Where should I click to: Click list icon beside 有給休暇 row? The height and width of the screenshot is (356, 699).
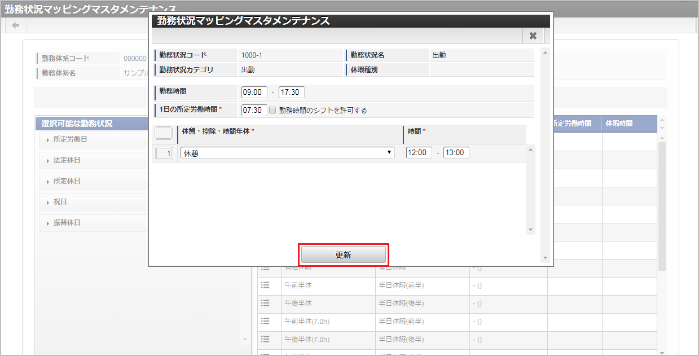266,267
